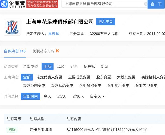
Task: Select 全部 under 工商动态
Action: click(27, 77)
